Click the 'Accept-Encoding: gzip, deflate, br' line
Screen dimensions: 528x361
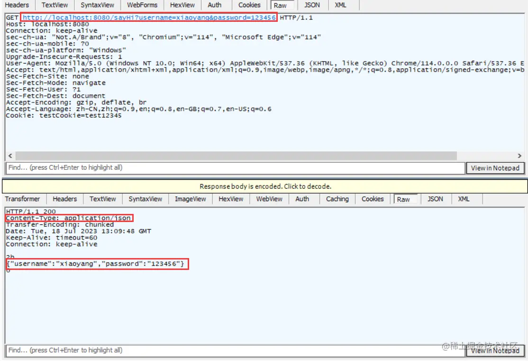[x=76, y=102]
